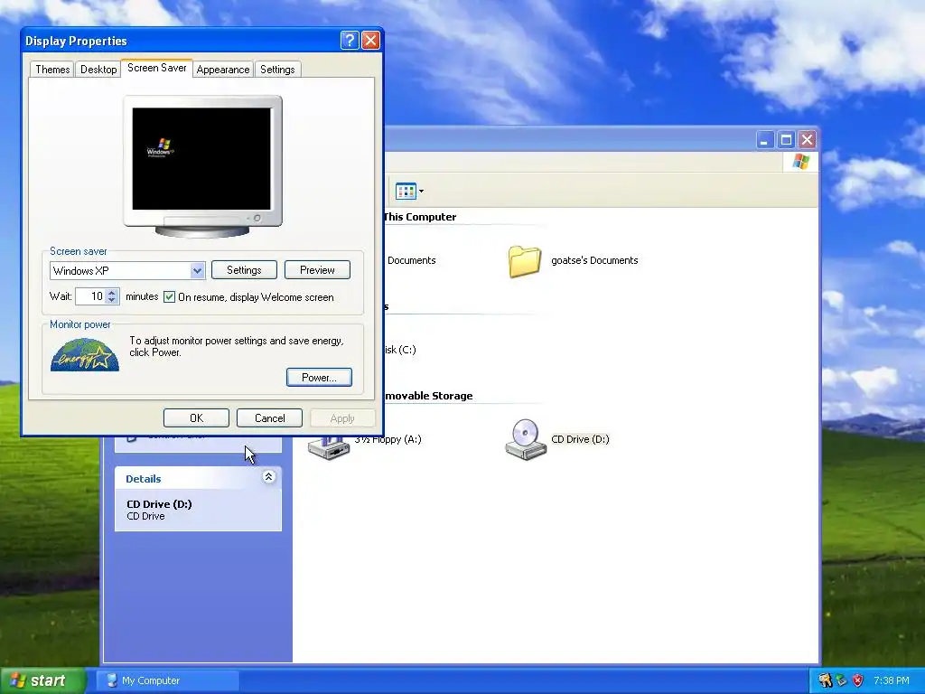
Task: Open the Start menu
Action: click(42, 680)
